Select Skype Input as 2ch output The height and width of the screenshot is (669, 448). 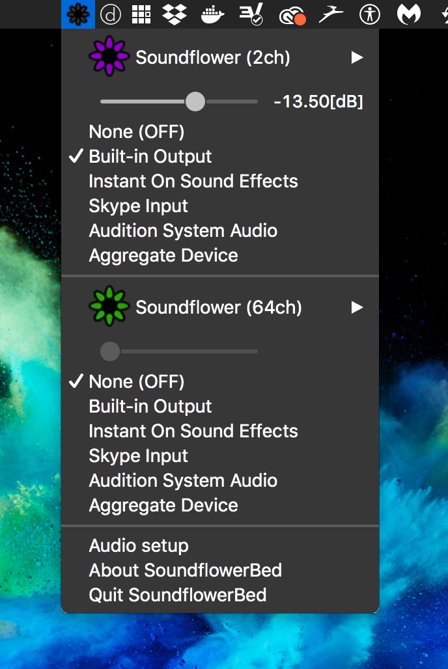click(138, 206)
